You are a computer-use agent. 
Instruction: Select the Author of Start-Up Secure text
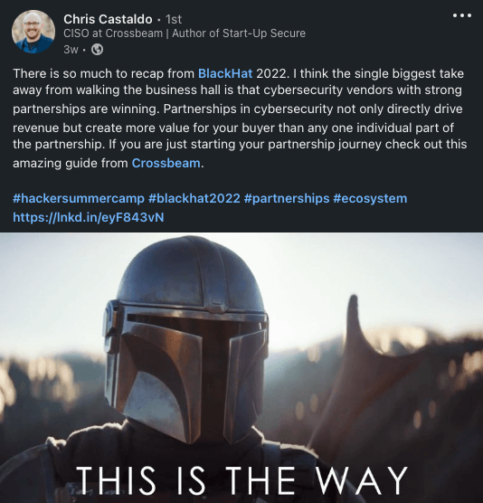pos(239,33)
